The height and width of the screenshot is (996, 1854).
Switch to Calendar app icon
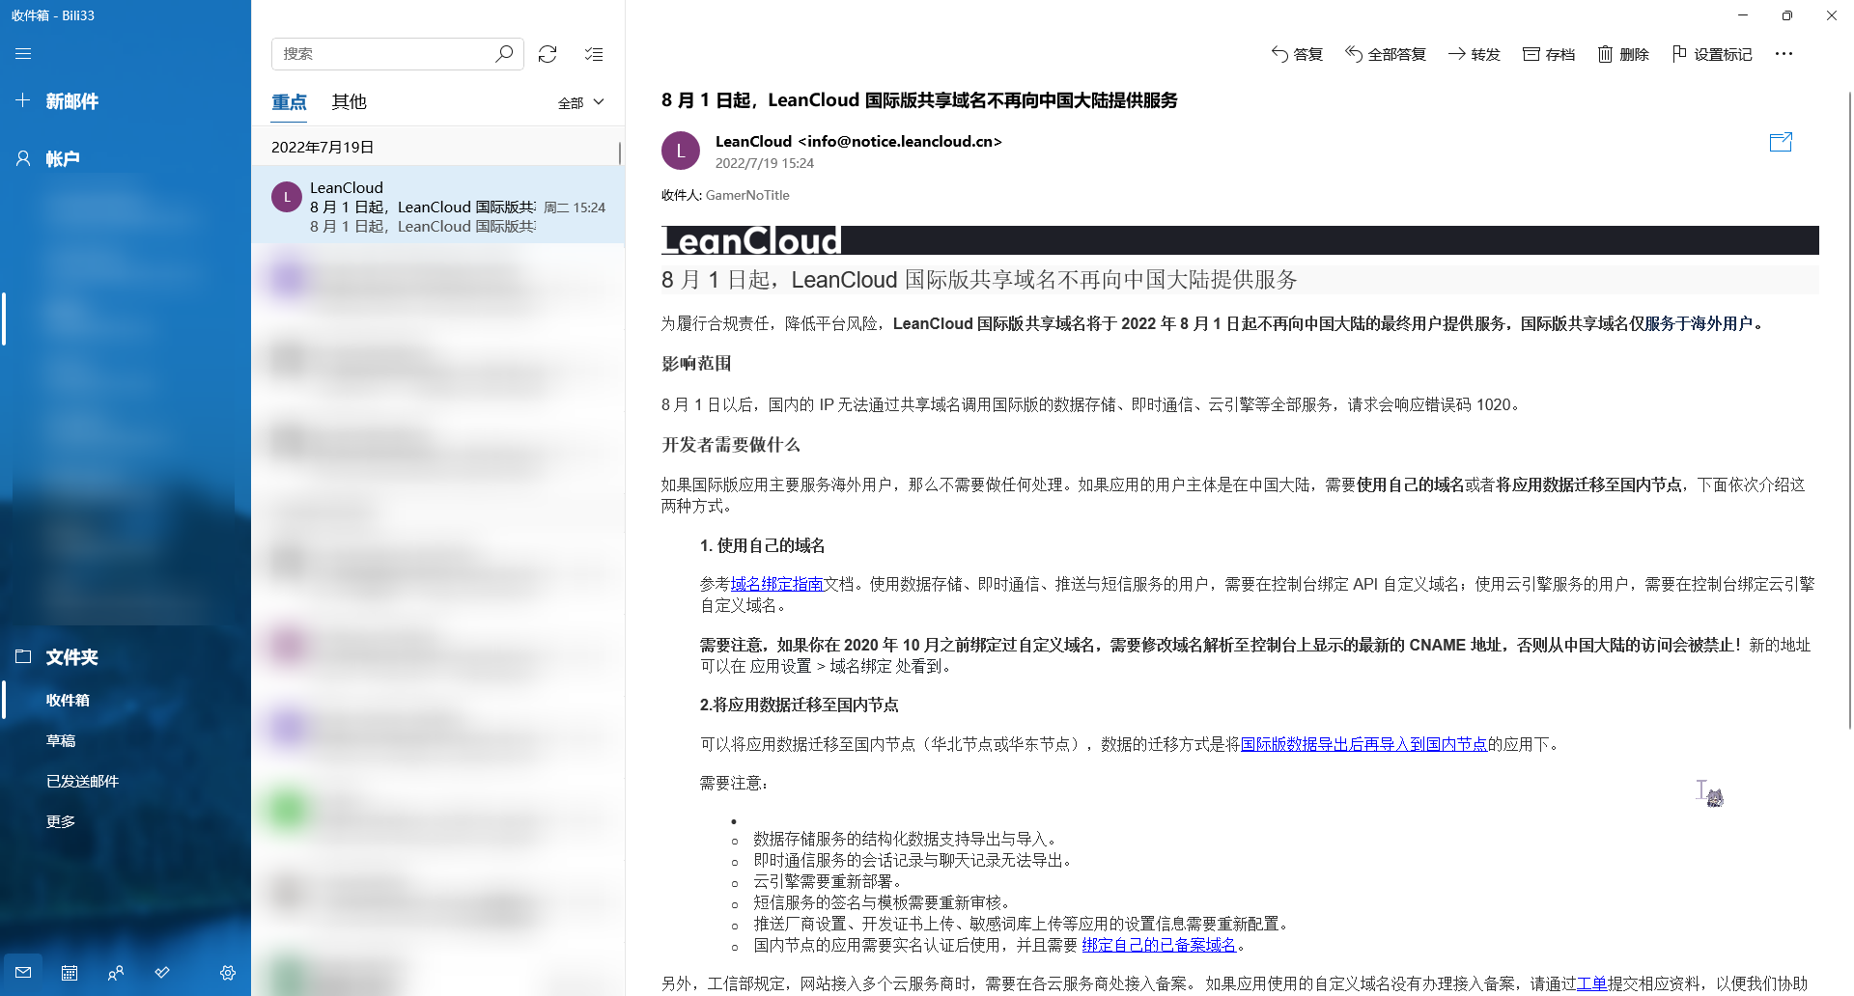[70, 973]
